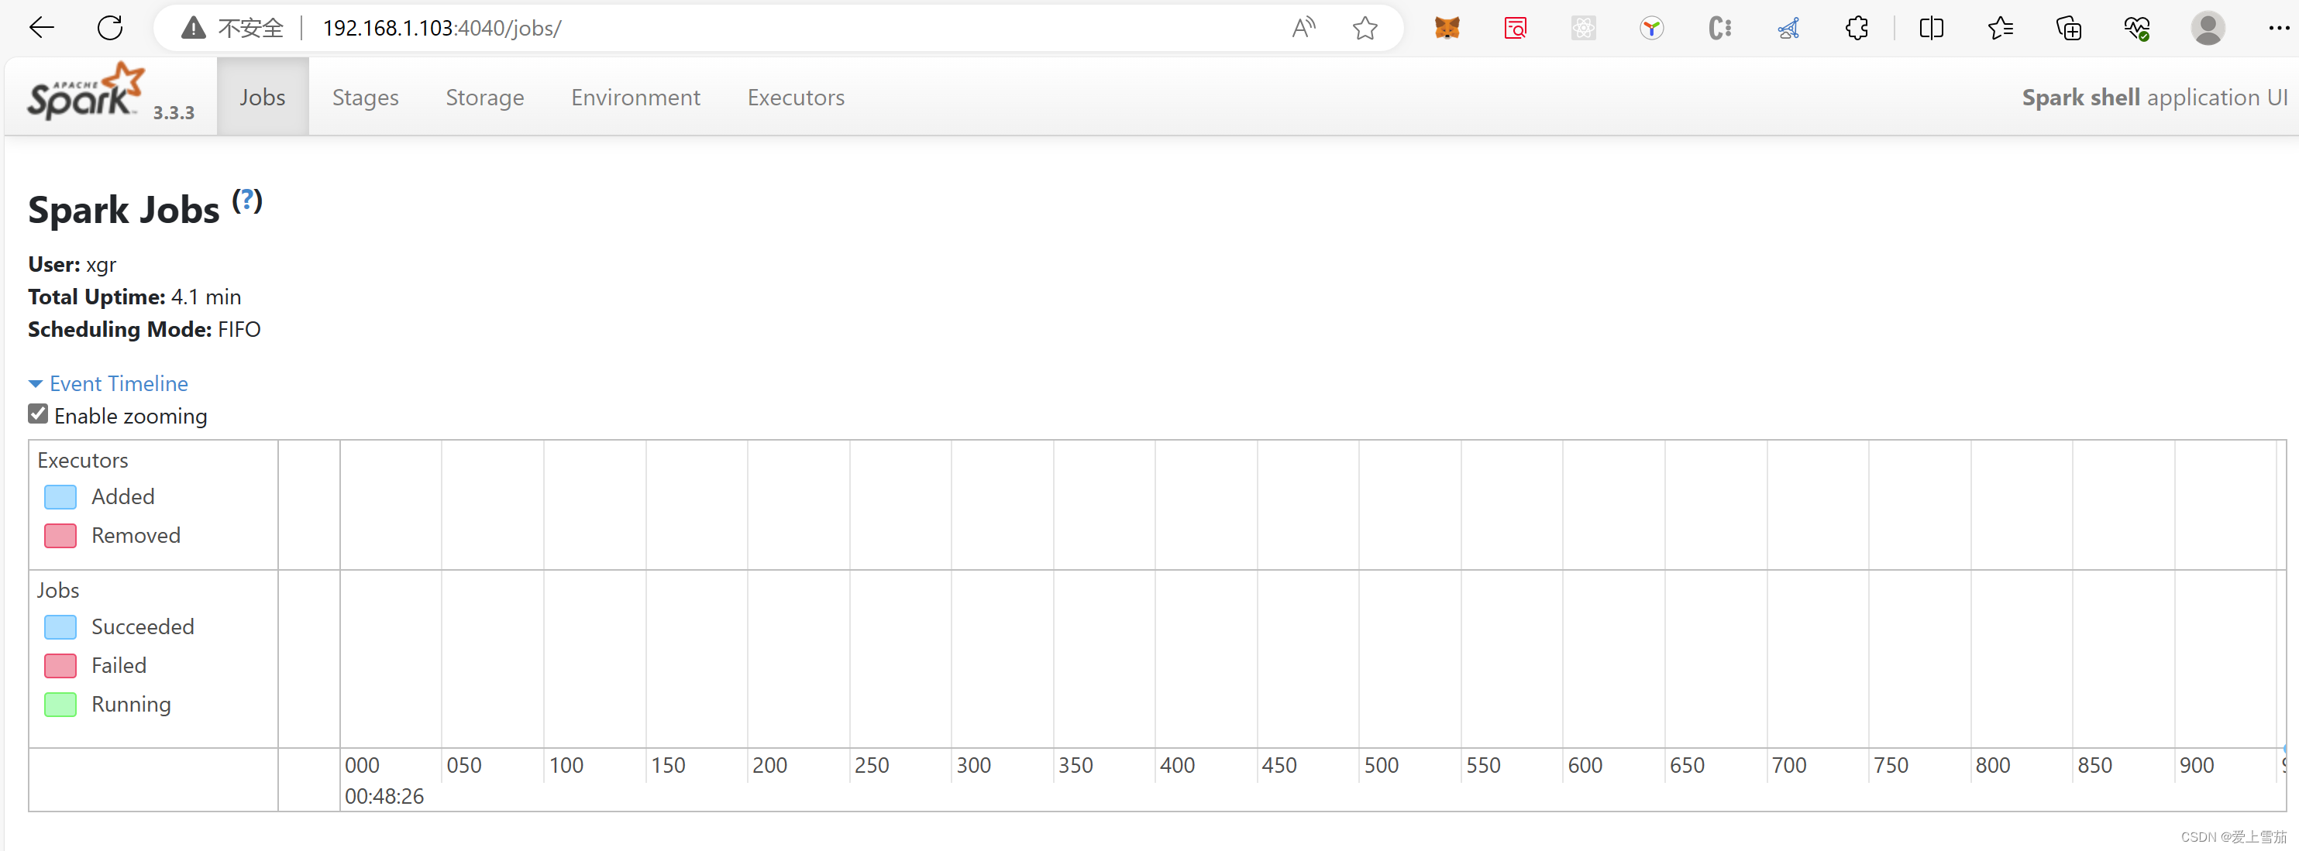
Task: Add page to favorites star icon
Action: click(1365, 28)
